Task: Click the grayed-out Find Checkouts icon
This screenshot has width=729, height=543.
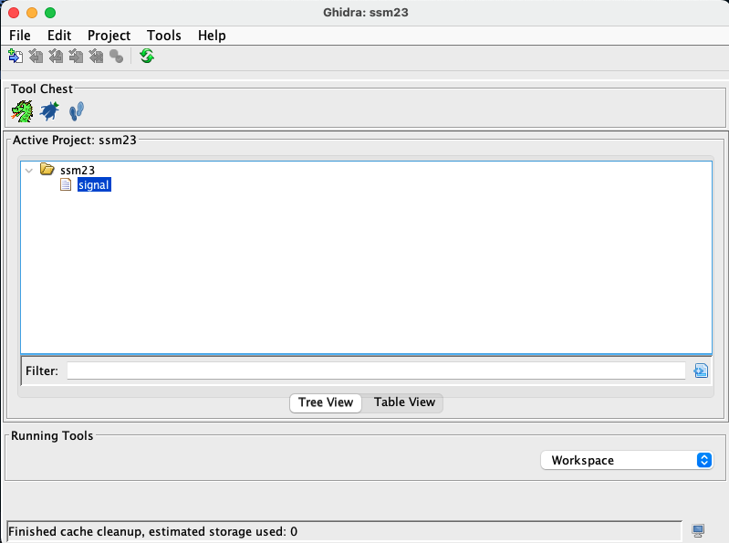Action: point(116,57)
